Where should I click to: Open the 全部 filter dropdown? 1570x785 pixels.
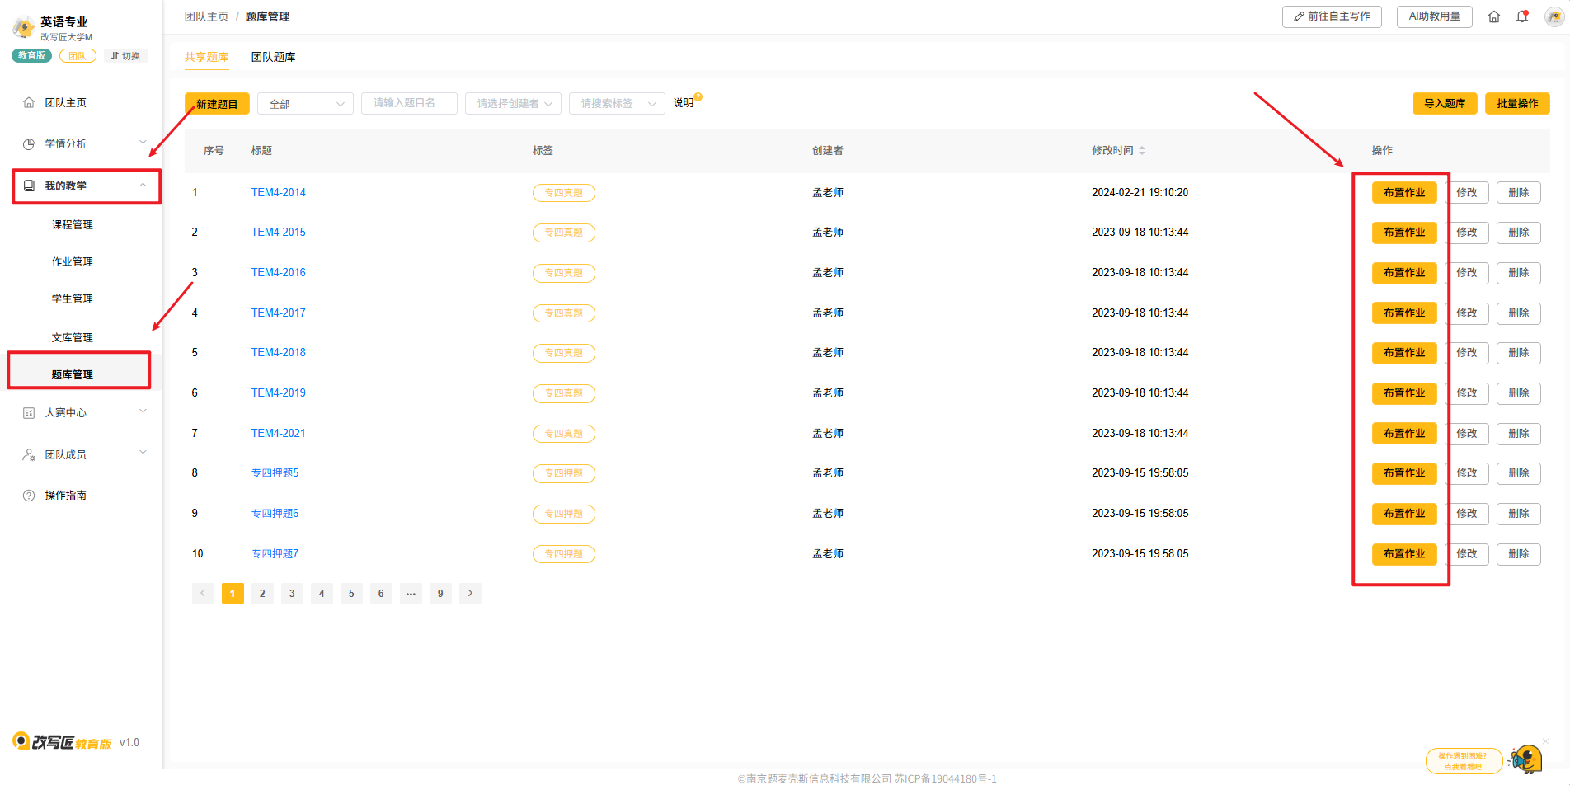pos(305,104)
